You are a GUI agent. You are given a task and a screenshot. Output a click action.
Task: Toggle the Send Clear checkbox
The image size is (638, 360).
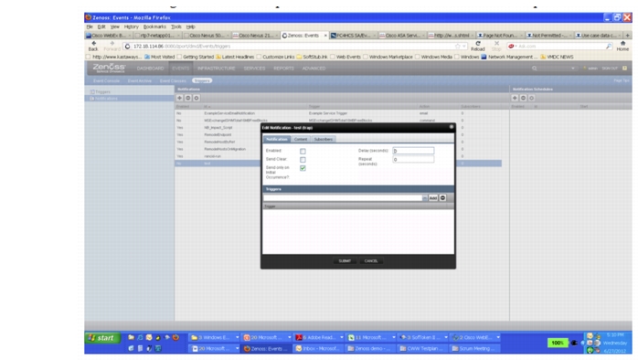pos(303,160)
